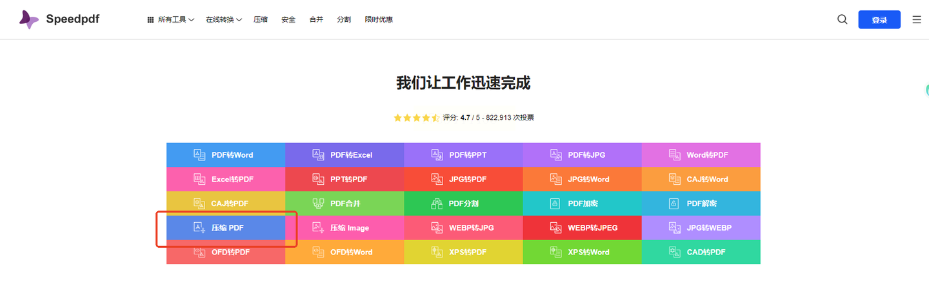
Task: Click the PDF加密 lock icon
Action: coord(554,204)
